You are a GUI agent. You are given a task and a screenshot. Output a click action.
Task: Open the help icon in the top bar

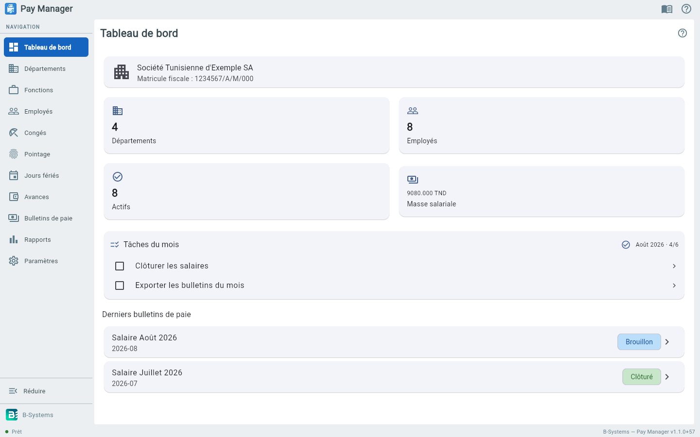(x=686, y=9)
